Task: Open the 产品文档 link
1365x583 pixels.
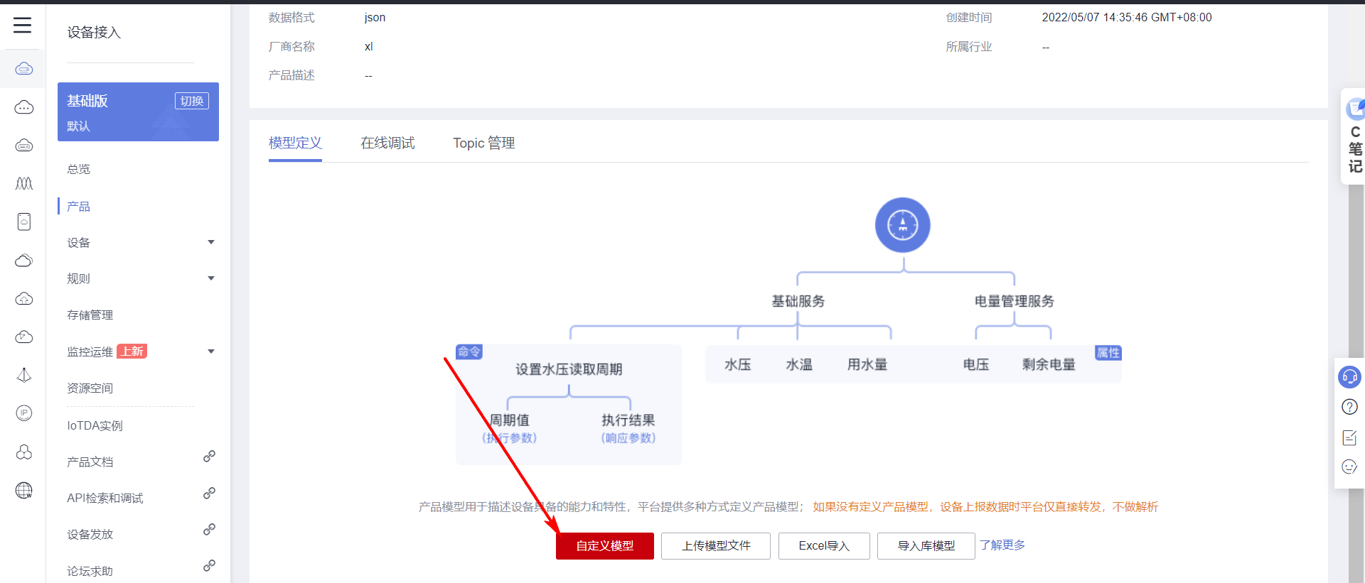Action: point(90,462)
